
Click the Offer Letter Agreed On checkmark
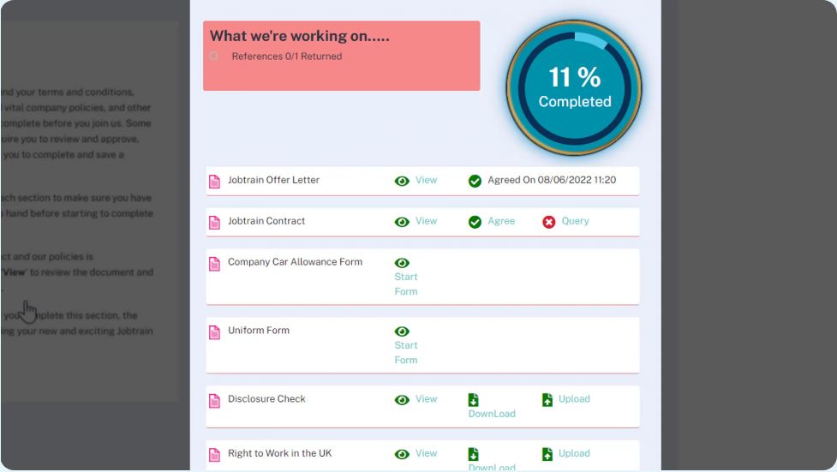[x=475, y=181]
